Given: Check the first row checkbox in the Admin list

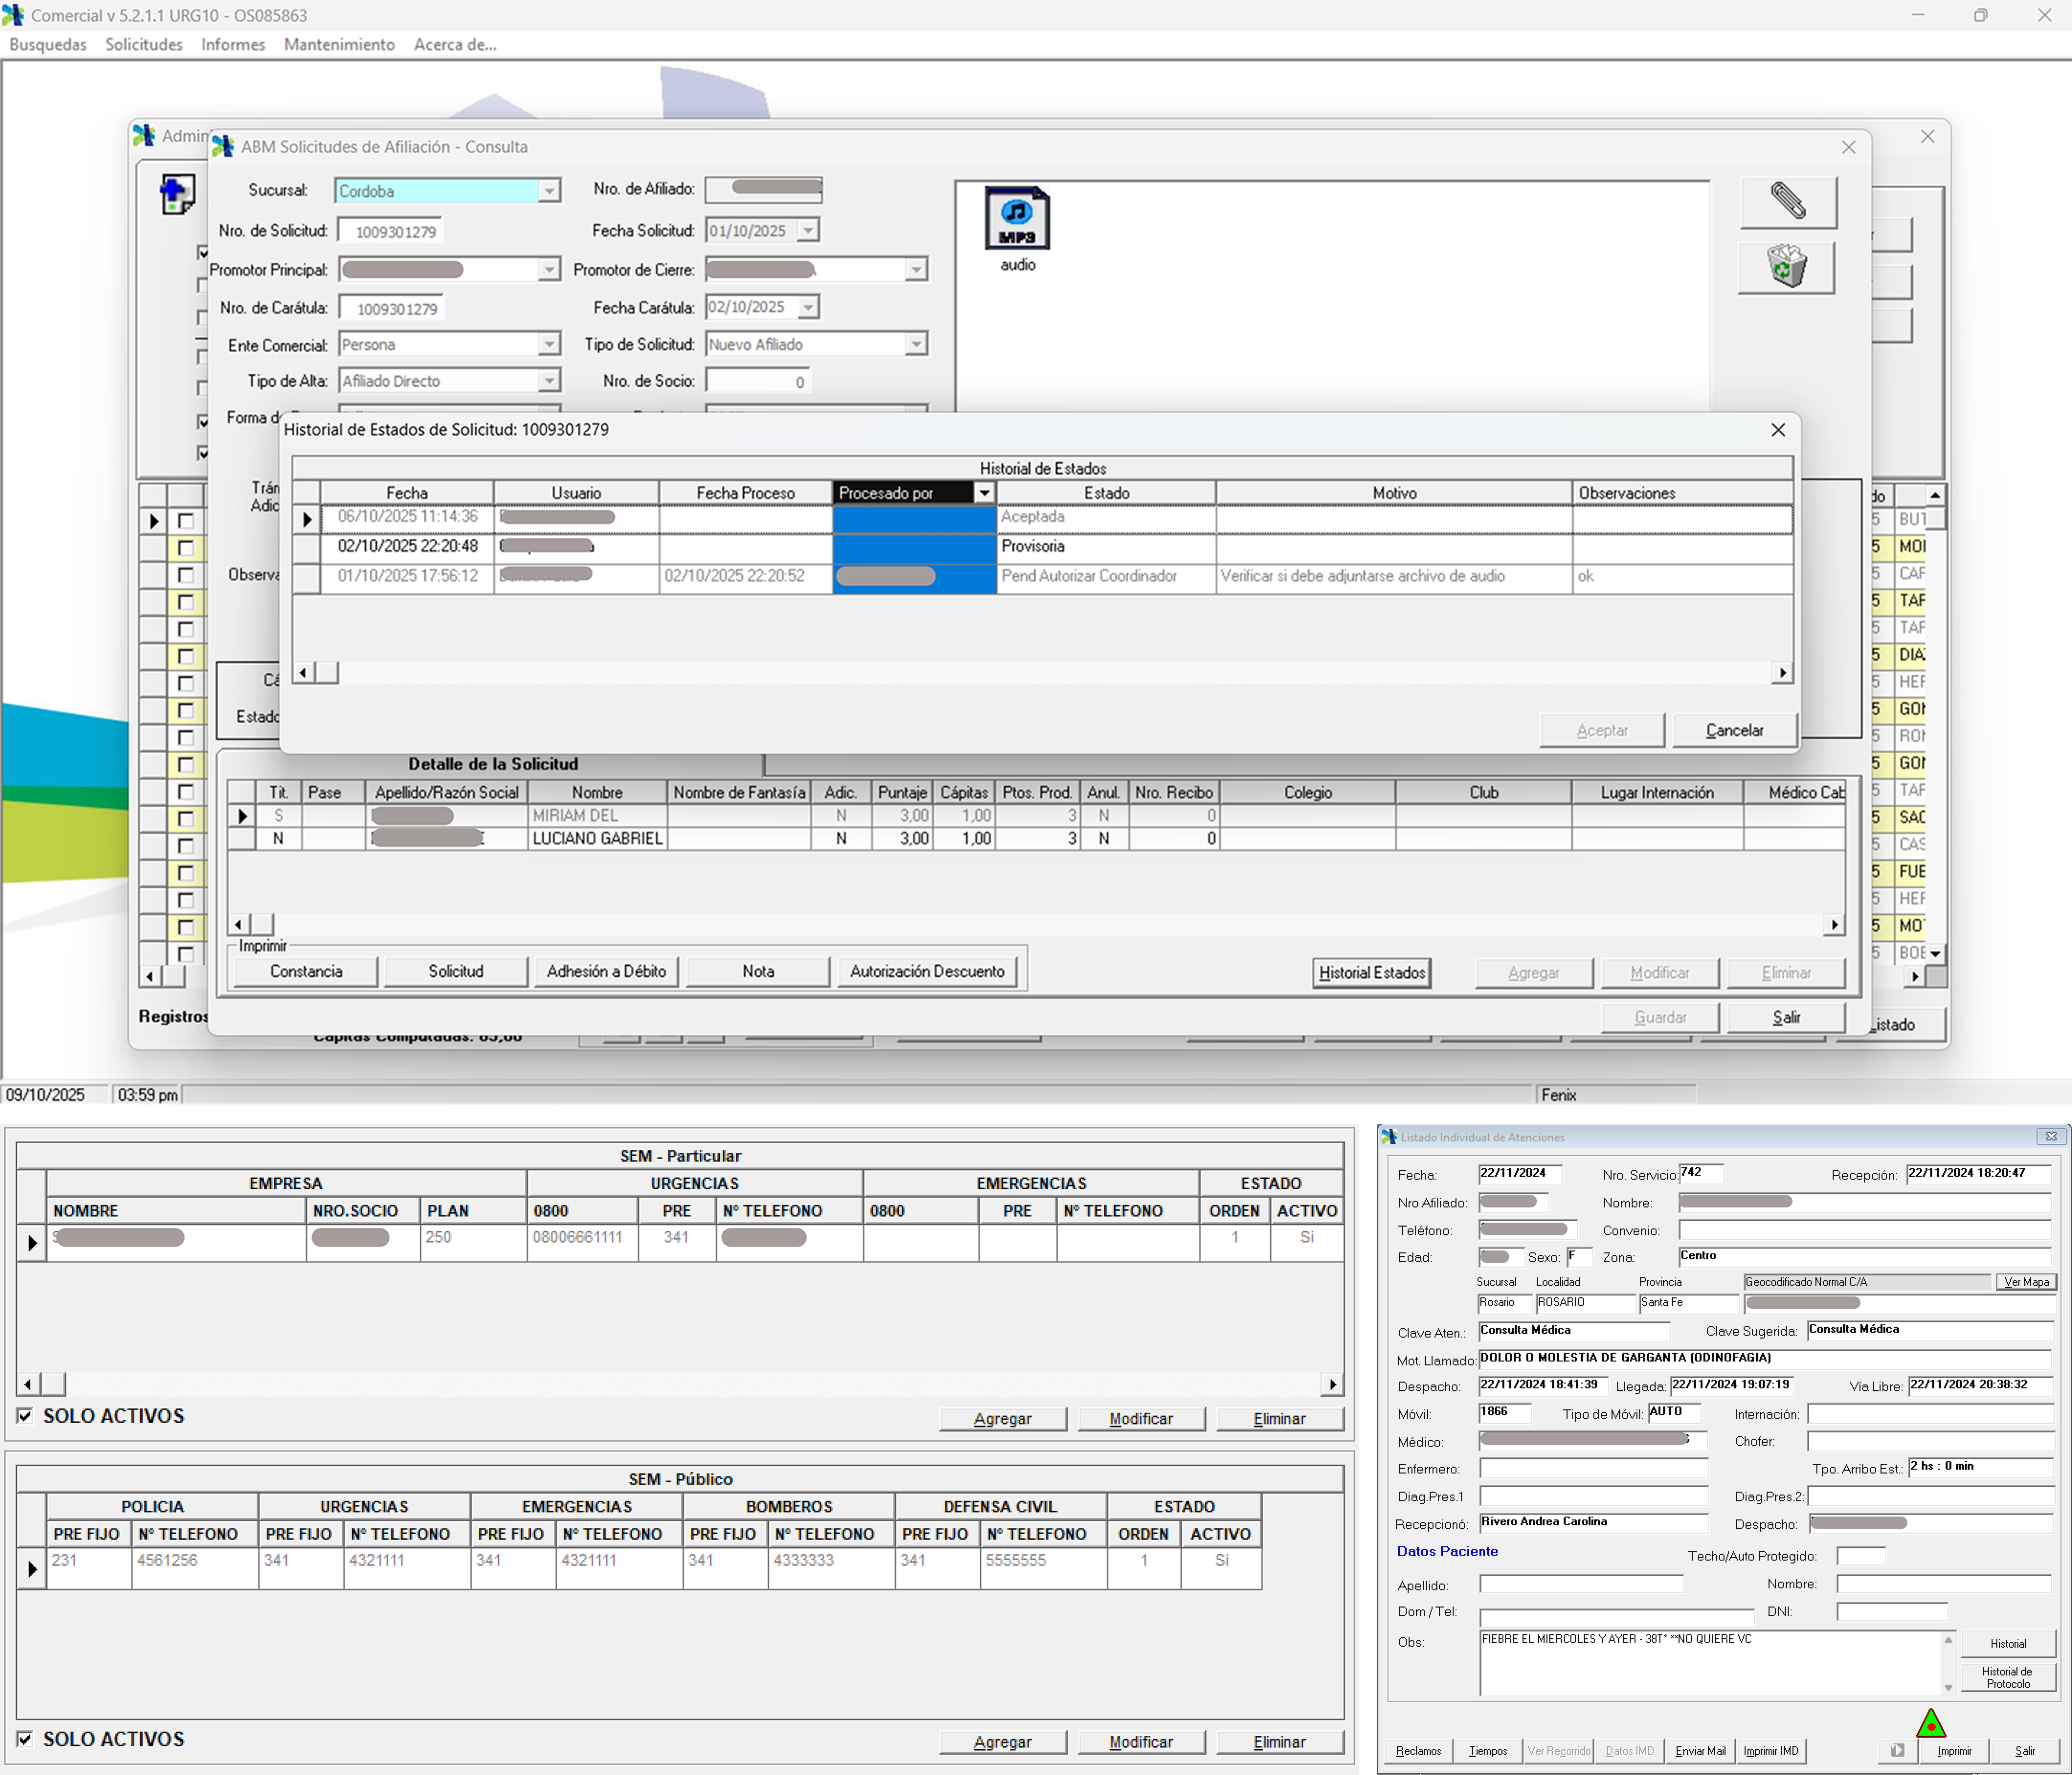Looking at the screenshot, I should point(185,520).
